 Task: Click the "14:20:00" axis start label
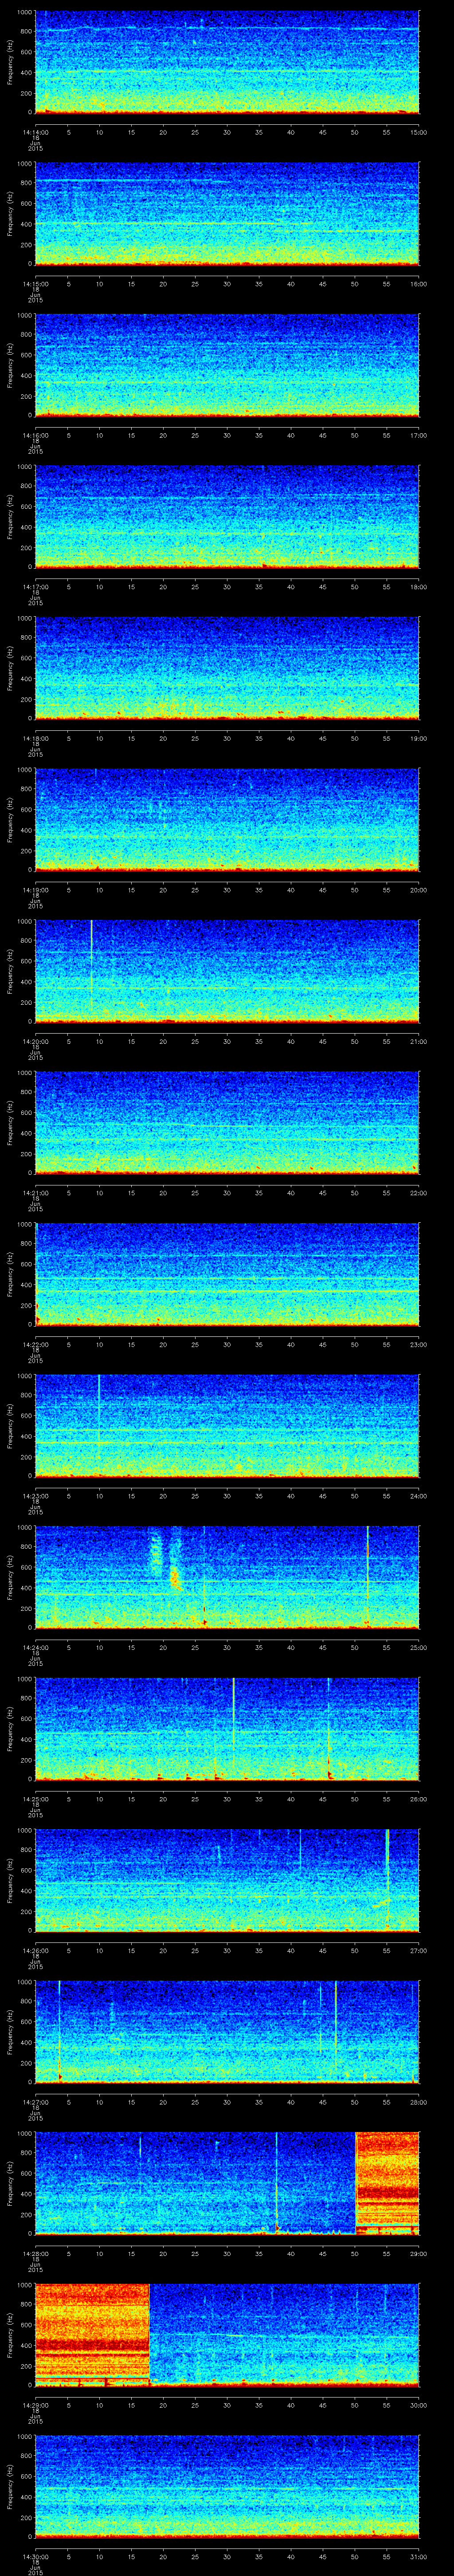click(35, 1041)
